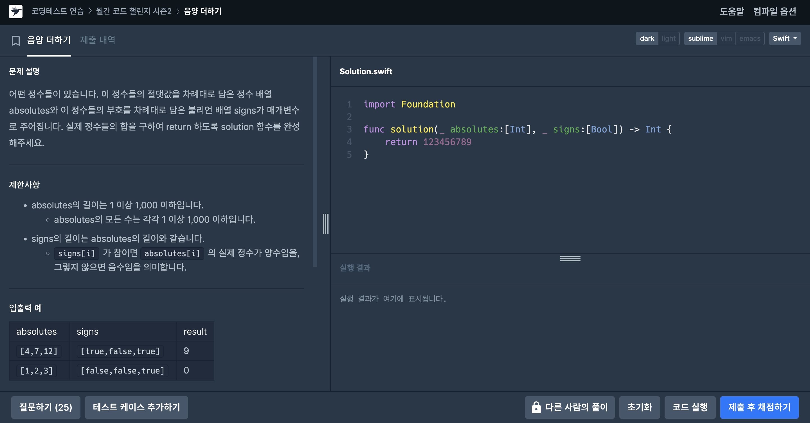Open the Swift language dropdown
Screen dimensions: 810x423
pos(784,38)
